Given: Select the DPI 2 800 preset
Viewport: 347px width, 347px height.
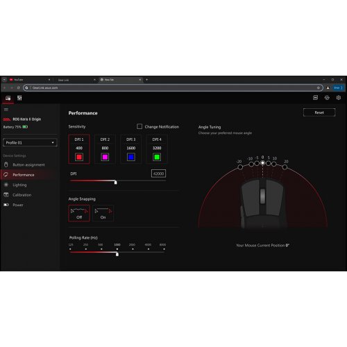Looking at the screenshot, I should pos(105,149).
